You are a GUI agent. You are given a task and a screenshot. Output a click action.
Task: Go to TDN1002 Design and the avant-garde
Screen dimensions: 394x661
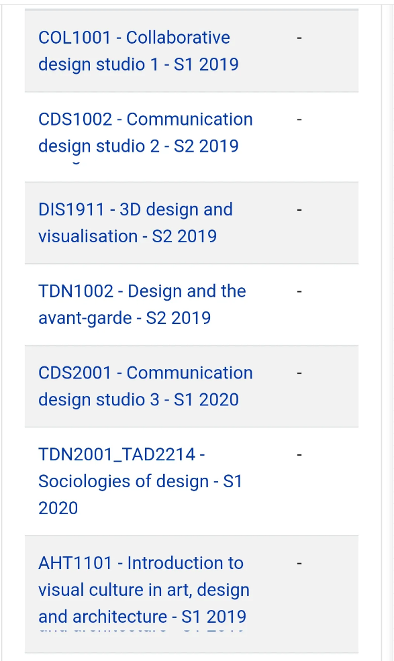click(142, 305)
